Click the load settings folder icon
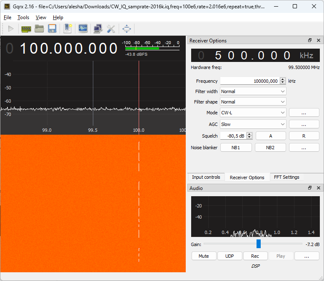The height and width of the screenshot is (281, 324). [39, 29]
